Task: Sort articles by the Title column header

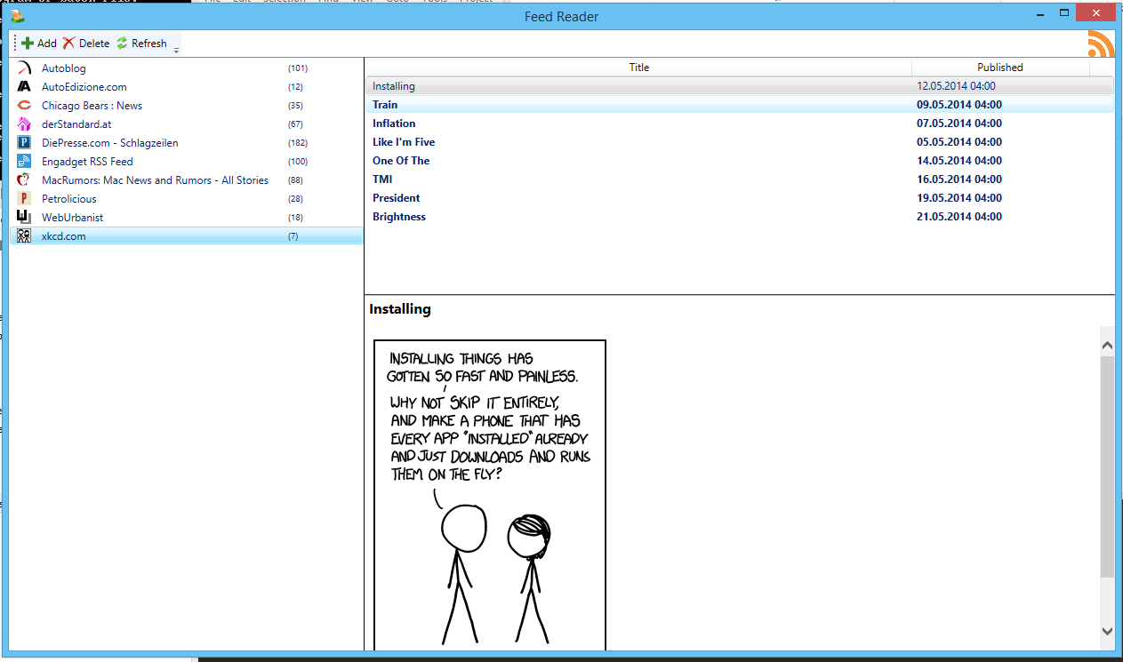Action: click(x=638, y=68)
